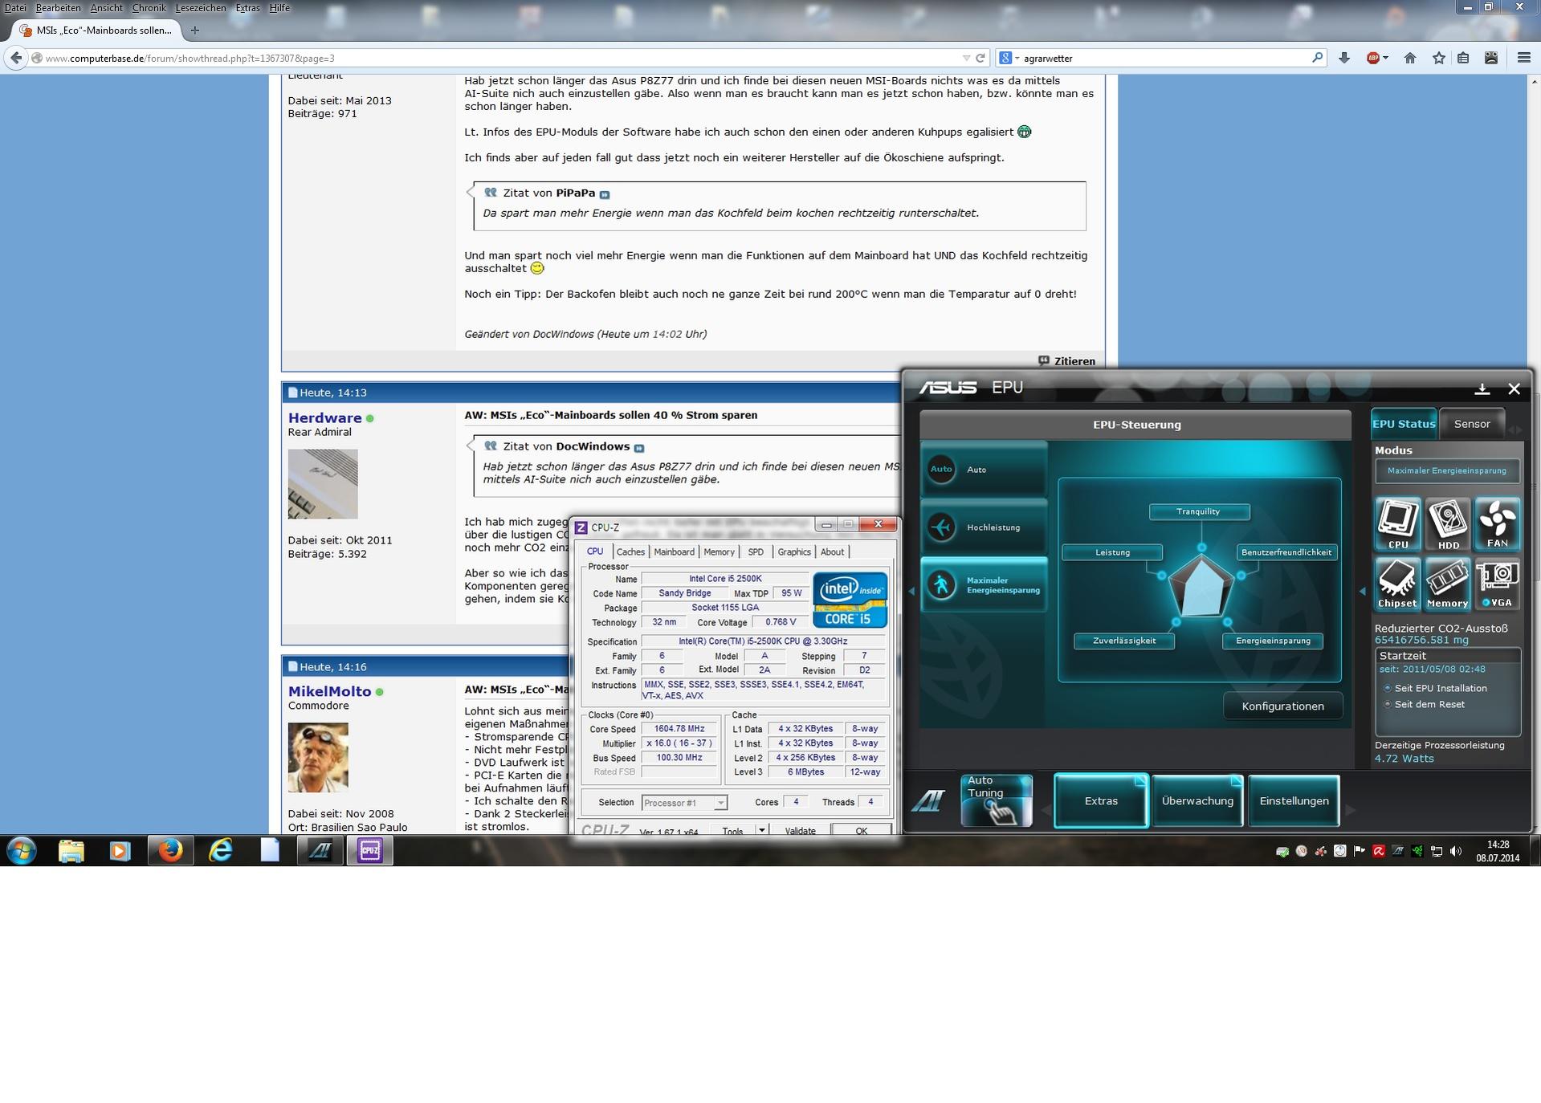Bookmark this page star icon
Viewport: 1541px width, 1103px height.
[x=1438, y=58]
